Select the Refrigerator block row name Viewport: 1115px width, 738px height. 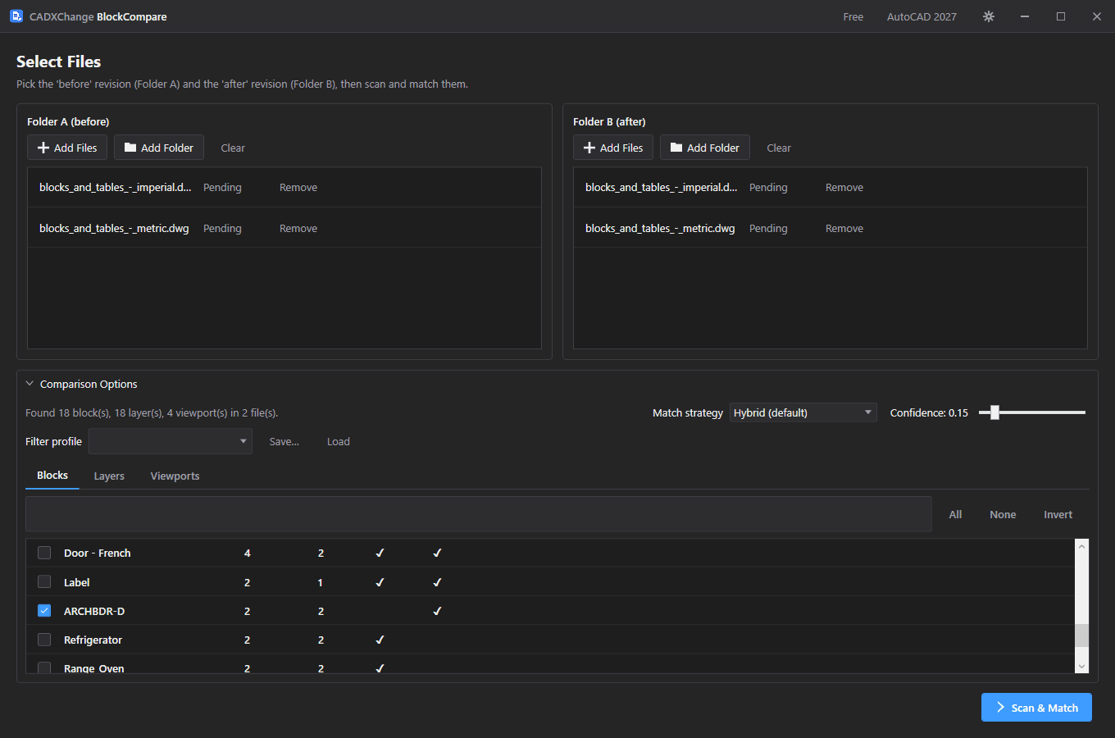pyautogui.click(x=93, y=640)
